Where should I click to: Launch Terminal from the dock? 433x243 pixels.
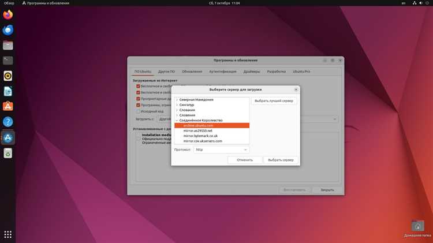(8, 61)
